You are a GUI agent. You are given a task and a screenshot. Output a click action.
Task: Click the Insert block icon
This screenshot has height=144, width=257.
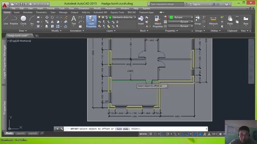pyautogui.click(x=141, y=20)
